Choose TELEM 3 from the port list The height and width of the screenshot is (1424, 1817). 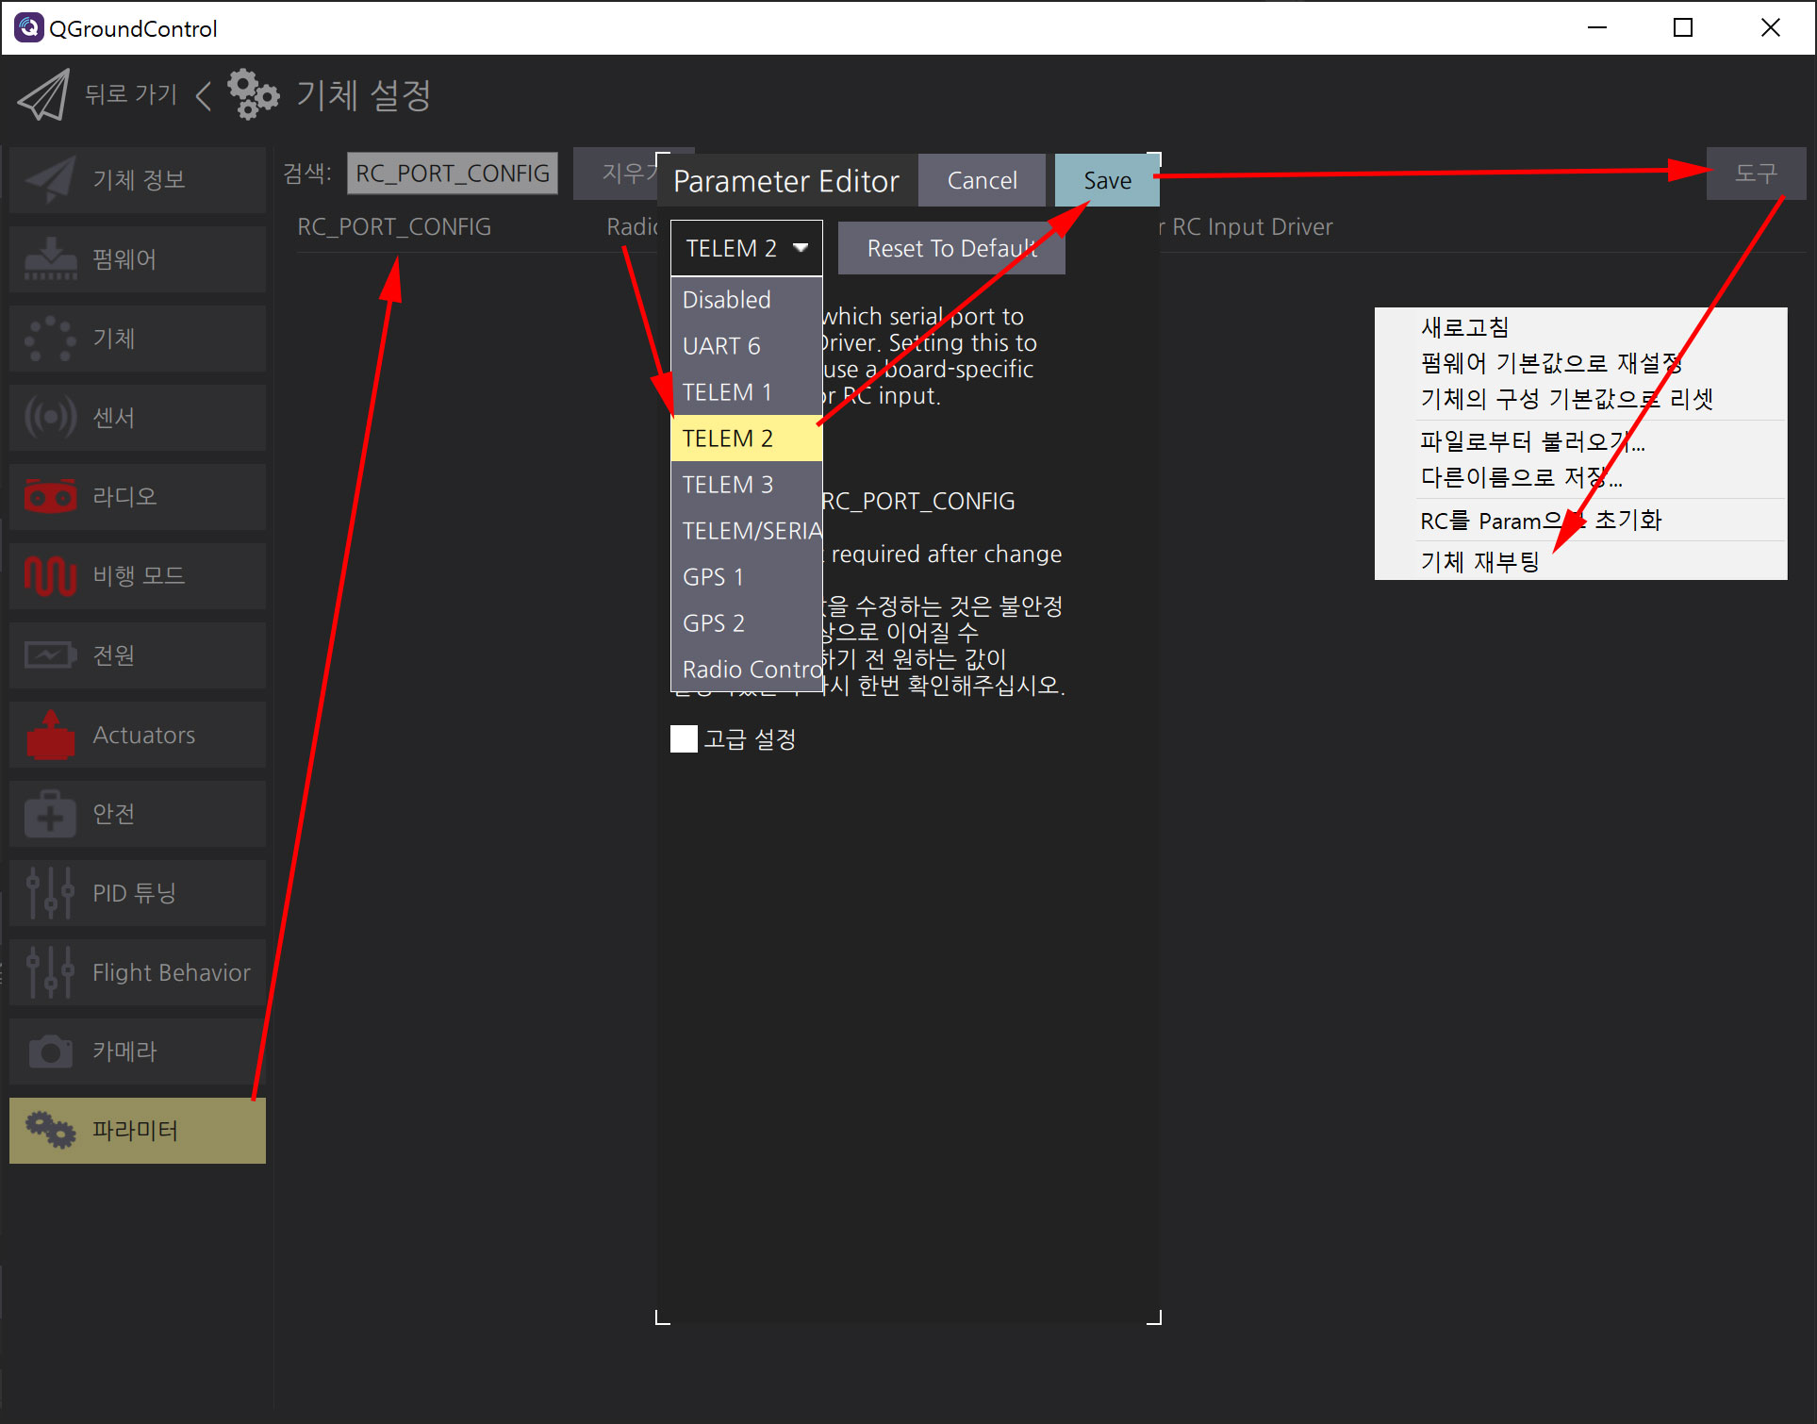point(727,485)
